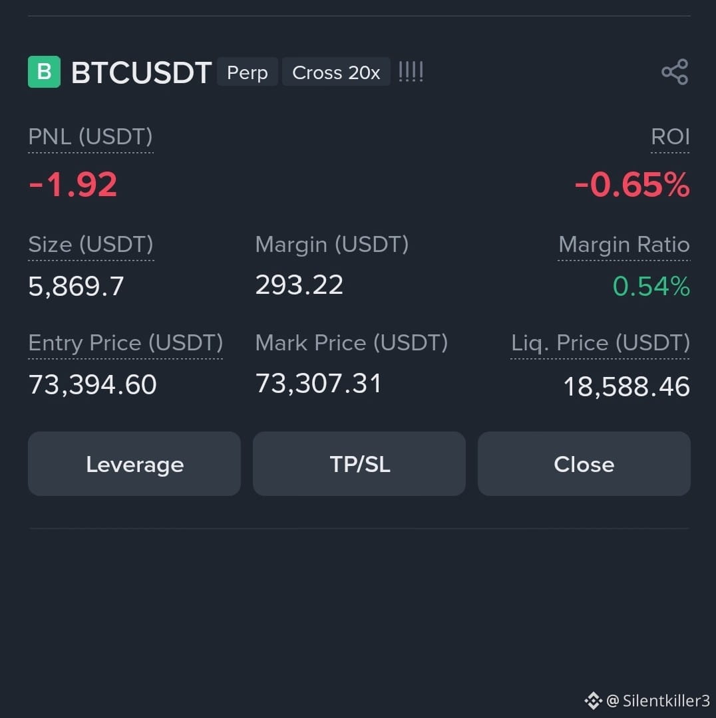Screen dimensions: 716x718
Task: Tap the Liq. Price (USDT) label
Action: (600, 342)
